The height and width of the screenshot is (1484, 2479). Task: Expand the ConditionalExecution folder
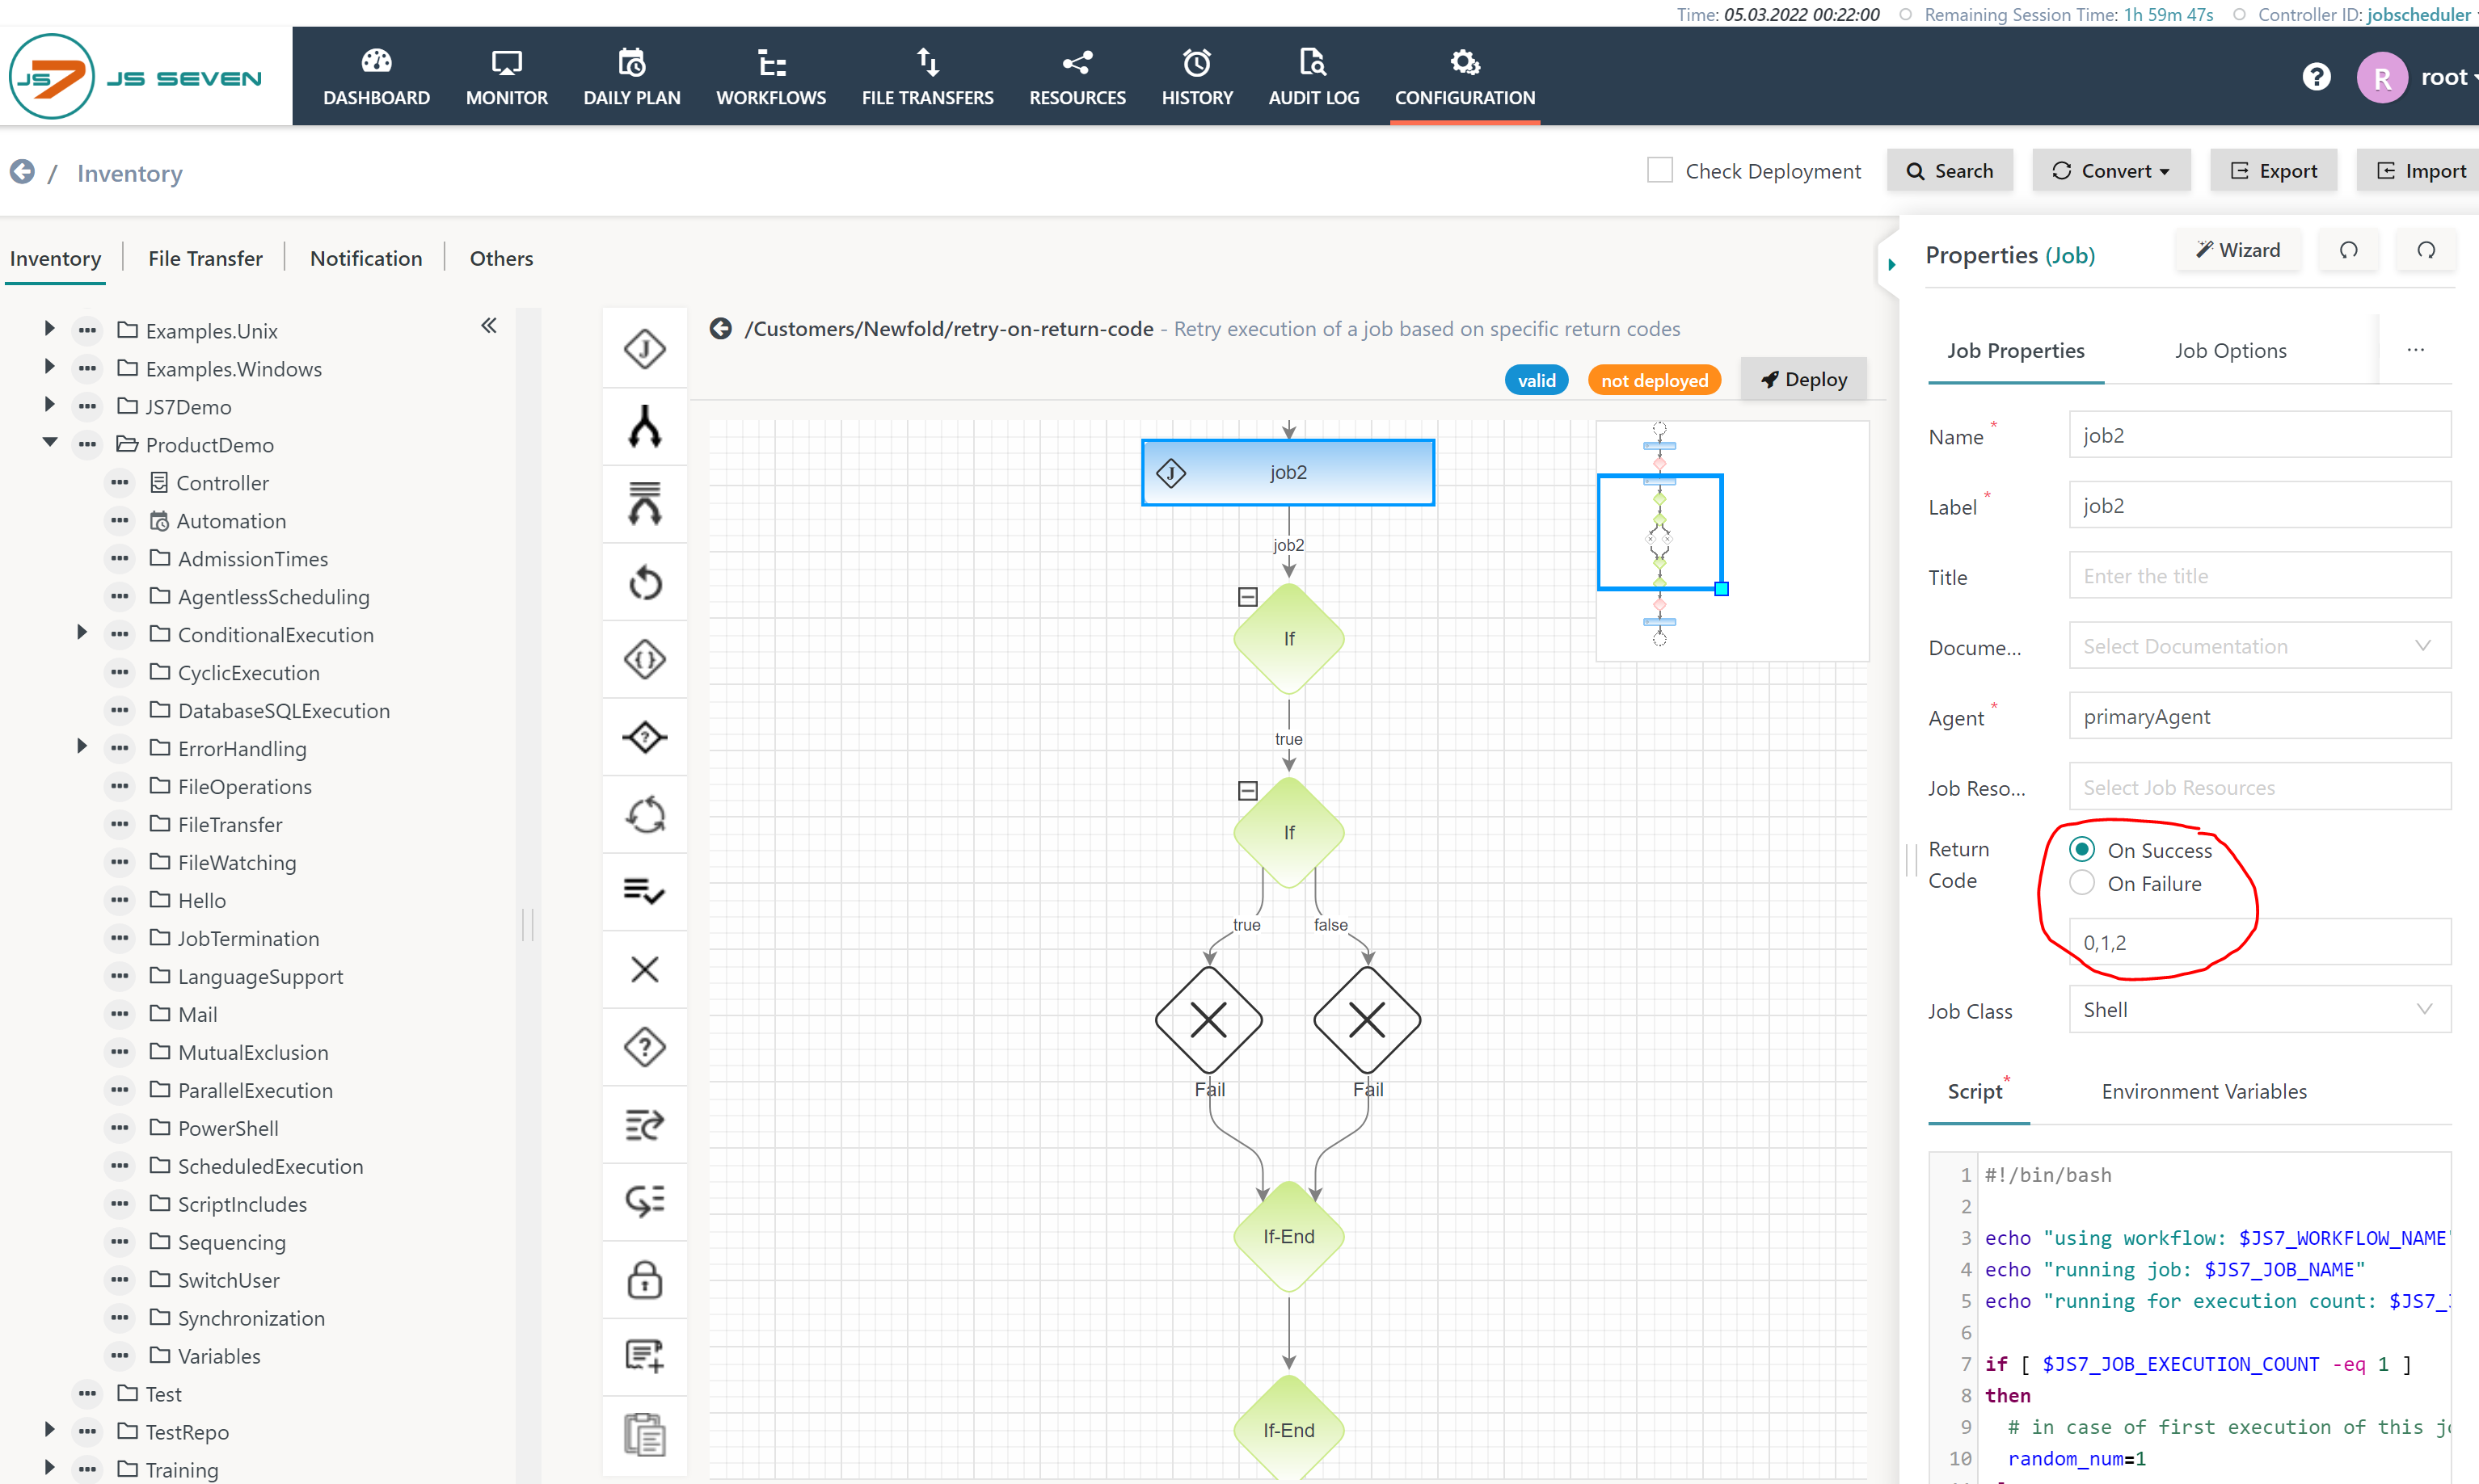pyautogui.click(x=81, y=632)
